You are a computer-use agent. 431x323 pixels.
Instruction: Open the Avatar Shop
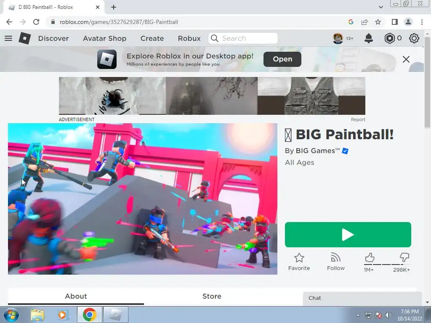[x=105, y=38]
